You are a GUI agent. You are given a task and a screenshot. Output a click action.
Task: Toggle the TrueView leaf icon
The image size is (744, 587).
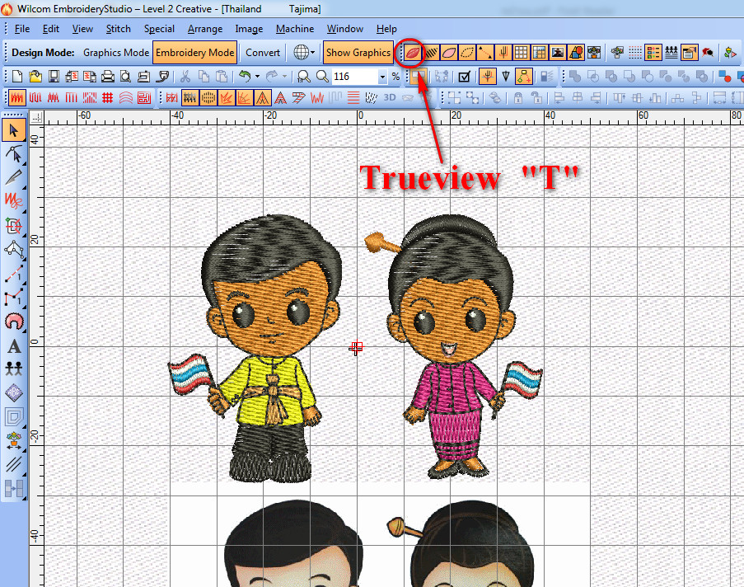[x=412, y=53]
